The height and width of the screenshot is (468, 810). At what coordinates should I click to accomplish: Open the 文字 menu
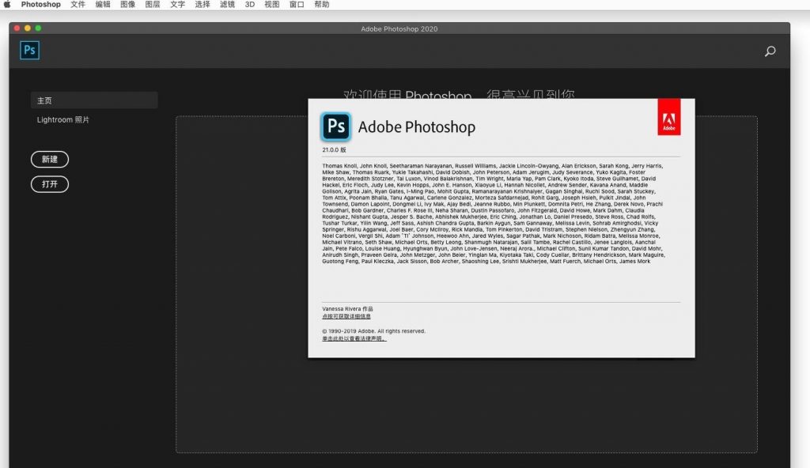tap(177, 4)
